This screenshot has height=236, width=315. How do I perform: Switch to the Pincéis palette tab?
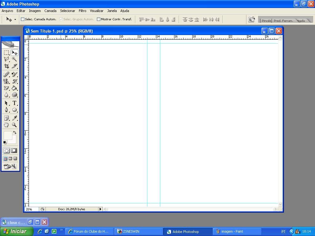pos(266,21)
